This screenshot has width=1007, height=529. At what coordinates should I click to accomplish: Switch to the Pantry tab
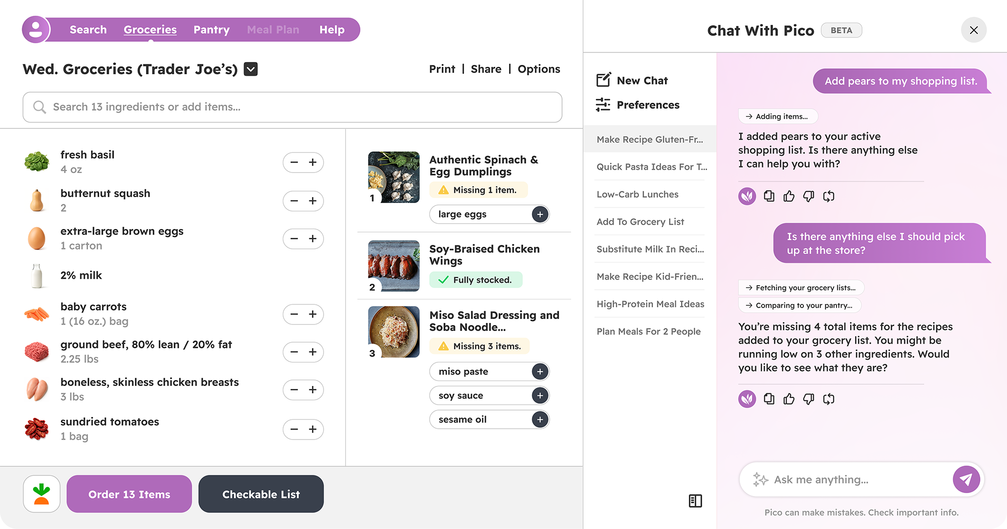point(211,29)
